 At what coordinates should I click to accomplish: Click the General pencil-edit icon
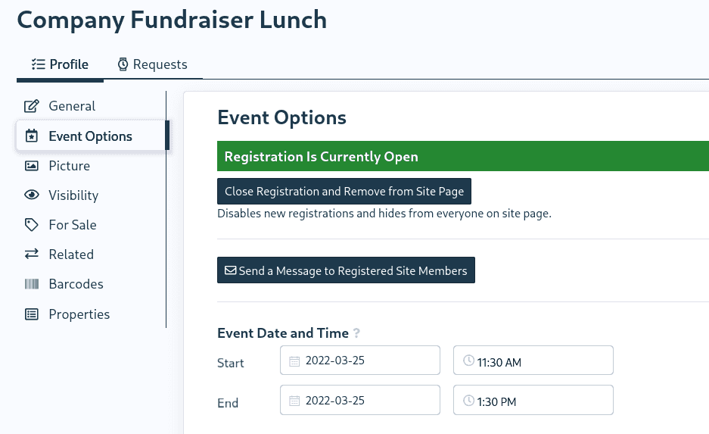pos(32,106)
